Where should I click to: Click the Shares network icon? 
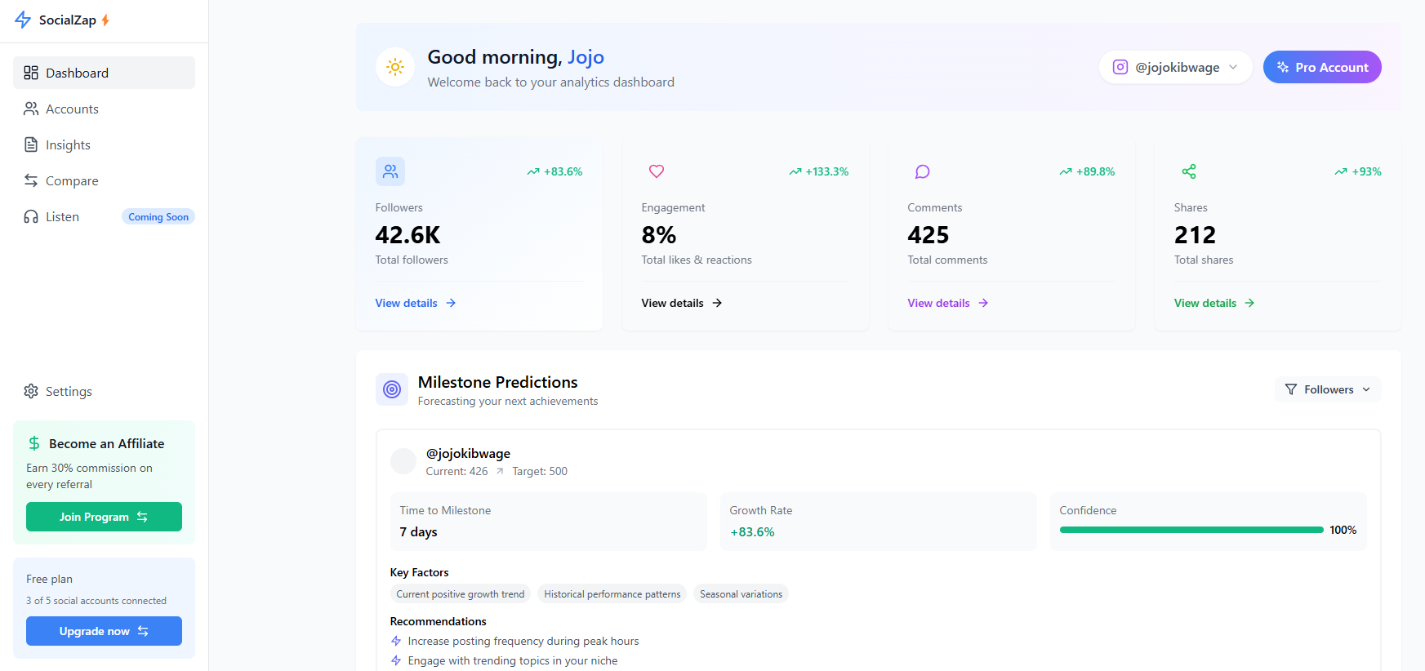tap(1189, 171)
